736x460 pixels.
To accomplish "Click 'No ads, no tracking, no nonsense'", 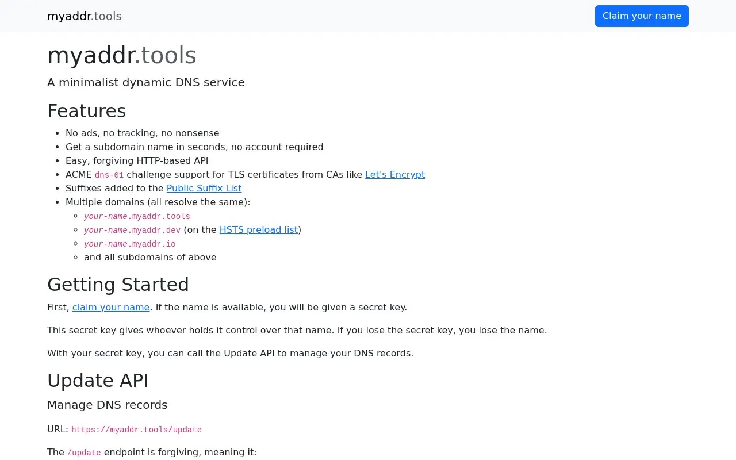I will click(x=143, y=133).
